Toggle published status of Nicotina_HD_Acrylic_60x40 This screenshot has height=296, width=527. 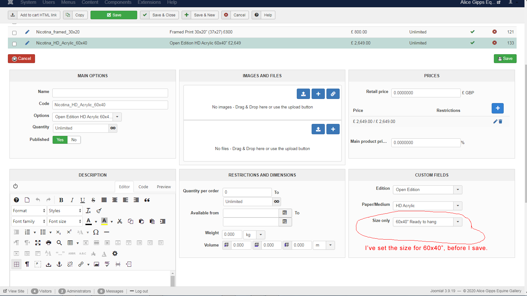pyautogui.click(x=472, y=43)
